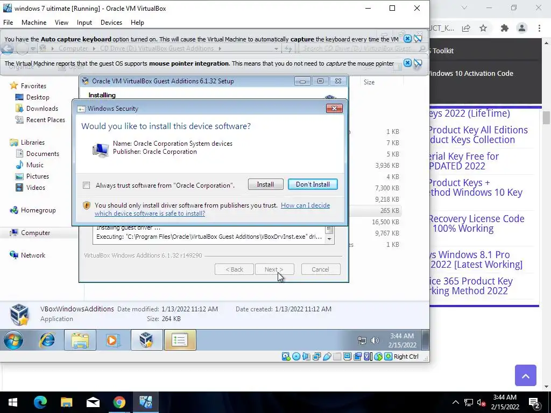The width and height of the screenshot is (551, 413).
Task: Dismiss the Auto capture keyboard notification
Action: (407, 39)
